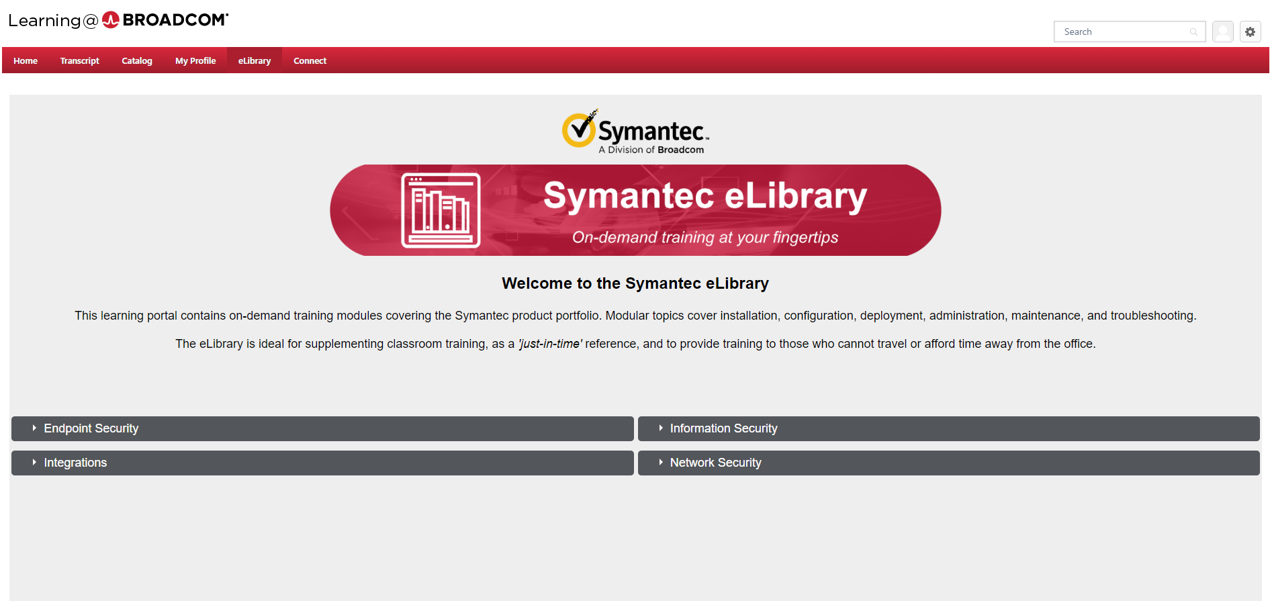Go to the Home tab
1270x601 pixels.
[26, 60]
